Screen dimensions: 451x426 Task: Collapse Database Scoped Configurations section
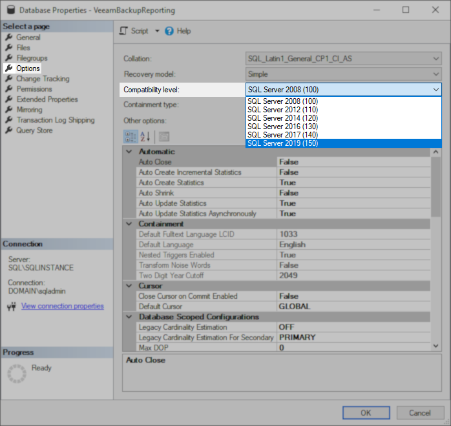[x=129, y=317]
